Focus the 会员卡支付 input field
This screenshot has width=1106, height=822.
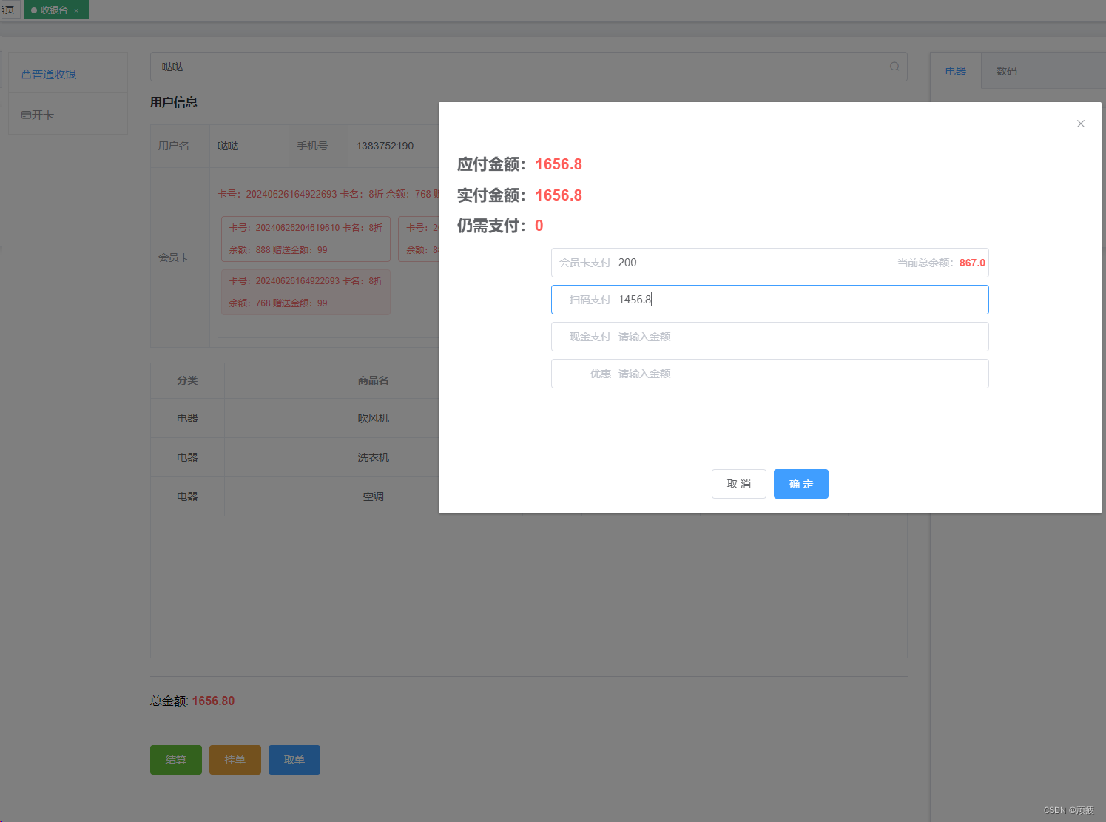pos(769,263)
